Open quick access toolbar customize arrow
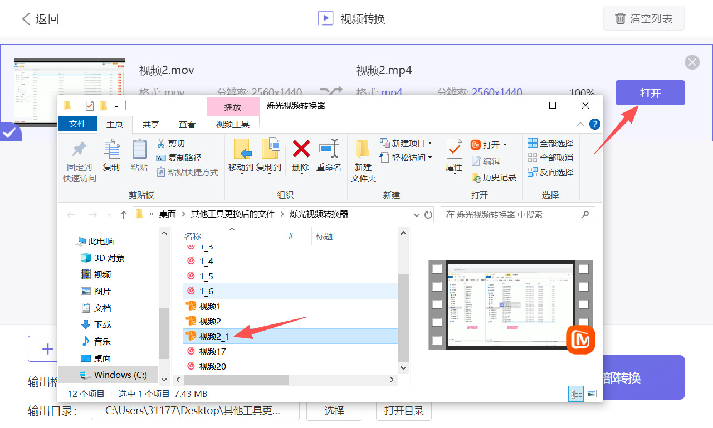713x428 pixels. coord(116,106)
